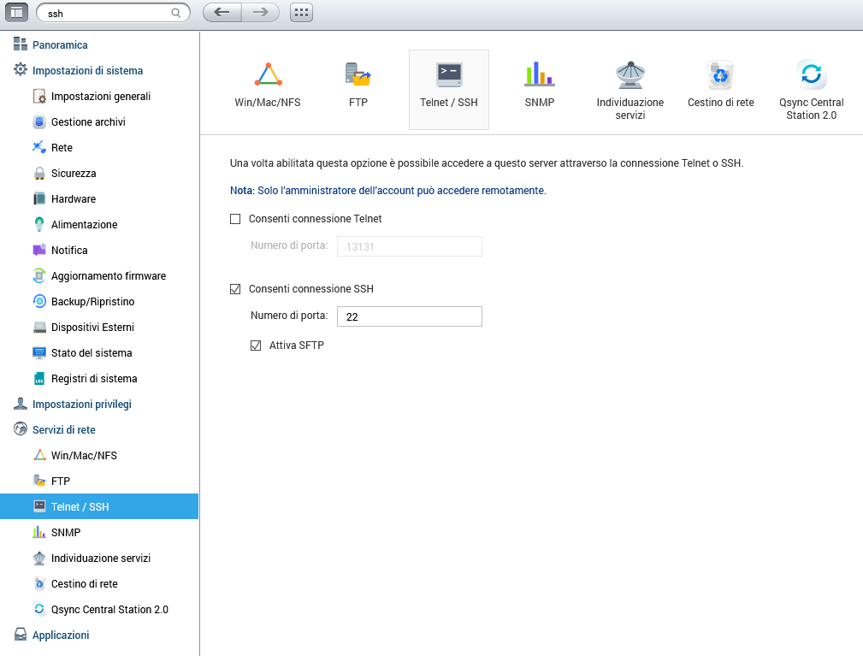Open the grid view apps button
The image size is (863, 656).
[301, 13]
